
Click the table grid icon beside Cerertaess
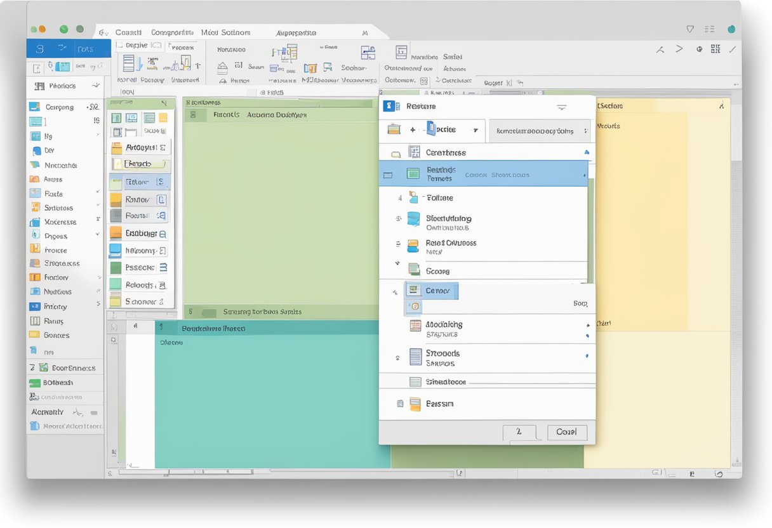[x=415, y=152]
